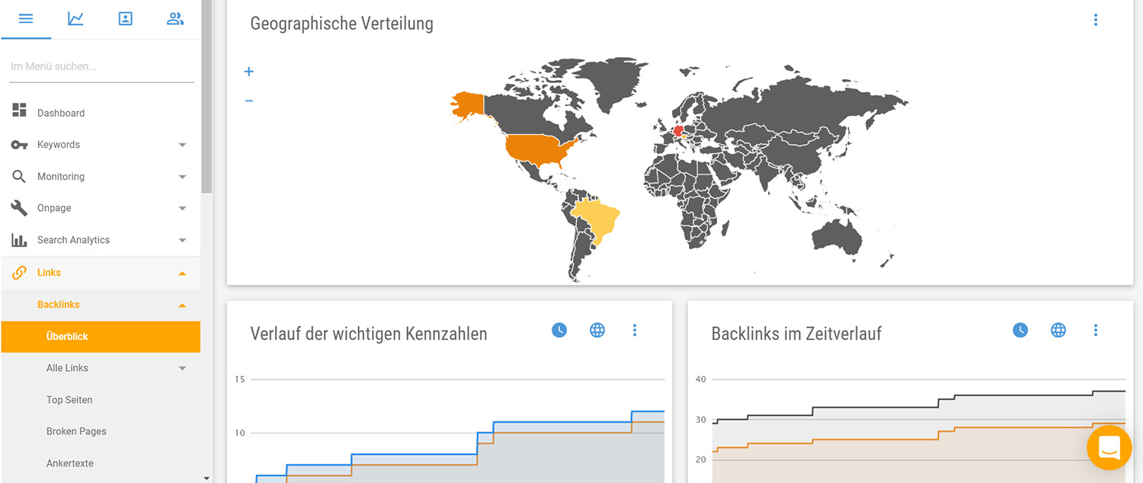This screenshot has width=1143, height=483.
Task: Click the line chart icon tab
Action: (75, 18)
